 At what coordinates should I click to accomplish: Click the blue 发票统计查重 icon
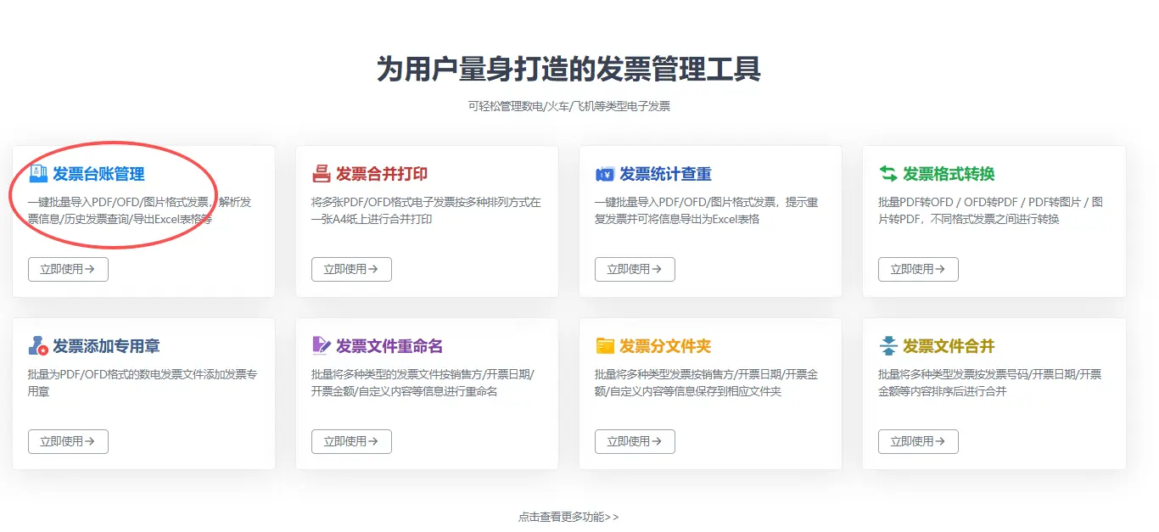coord(605,175)
